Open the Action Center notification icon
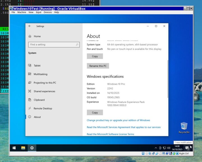 pyautogui.click(x=187, y=148)
